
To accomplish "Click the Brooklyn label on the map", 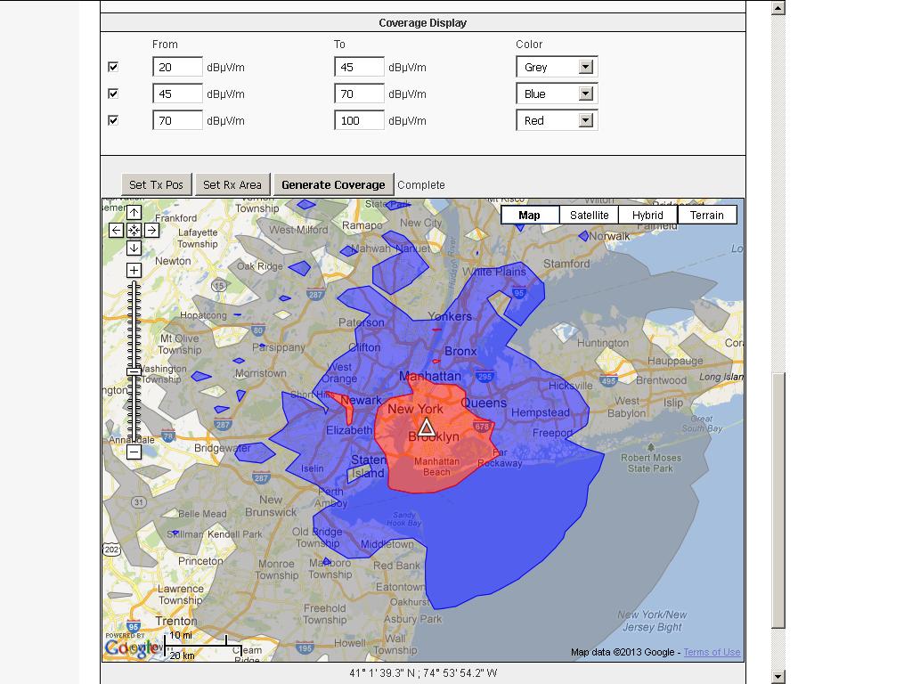I will point(434,437).
